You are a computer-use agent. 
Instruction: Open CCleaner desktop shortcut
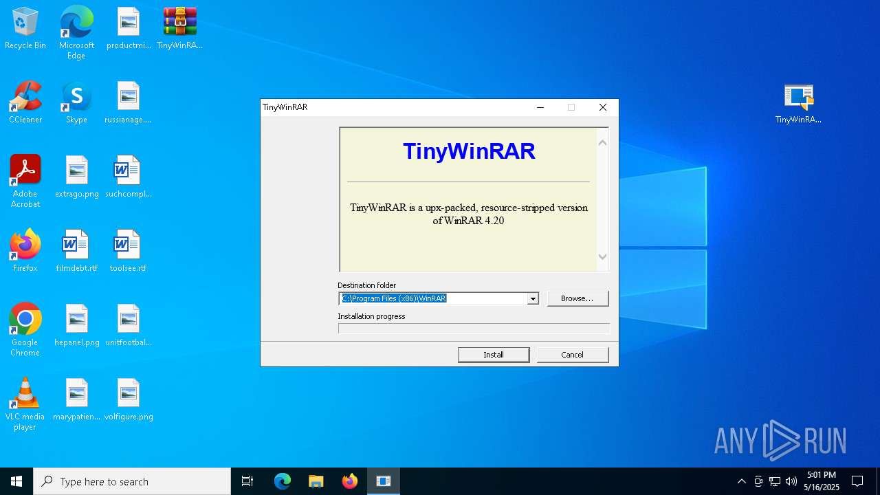click(25, 102)
